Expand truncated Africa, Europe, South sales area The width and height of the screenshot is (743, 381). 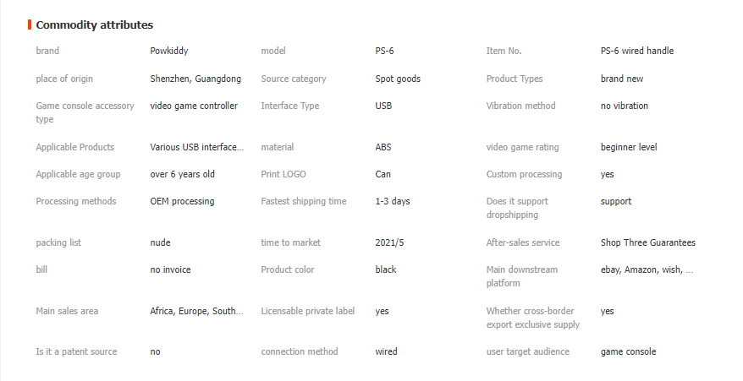point(196,311)
